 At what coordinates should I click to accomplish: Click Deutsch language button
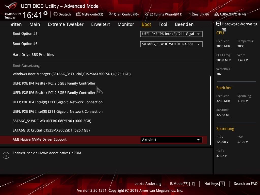coord(65,14)
